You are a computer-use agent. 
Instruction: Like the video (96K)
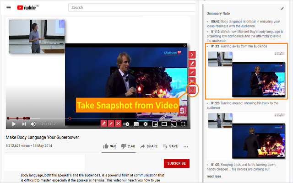[x=109, y=146]
